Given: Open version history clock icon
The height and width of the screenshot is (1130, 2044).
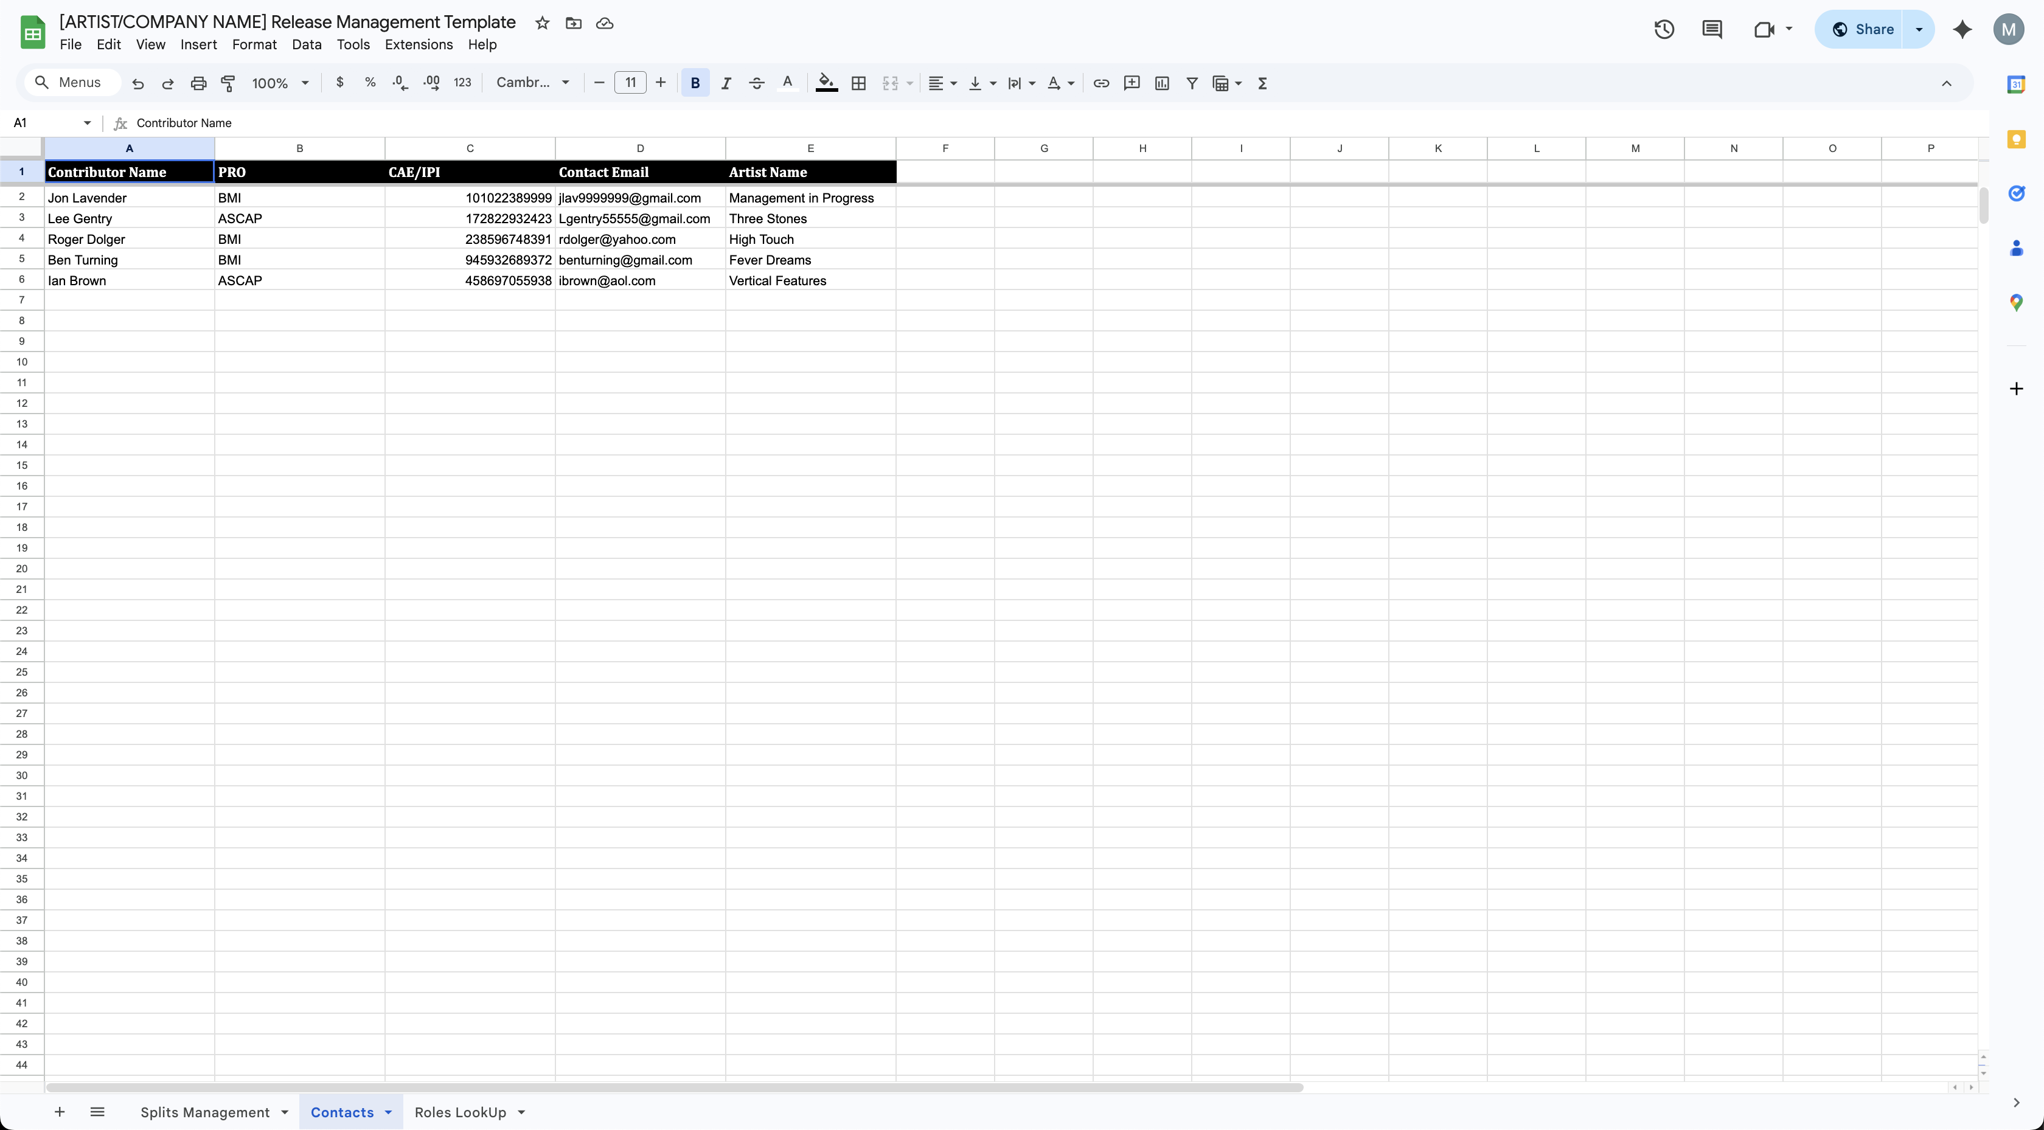Looking at the screenshot, I should pos(1664,30).
